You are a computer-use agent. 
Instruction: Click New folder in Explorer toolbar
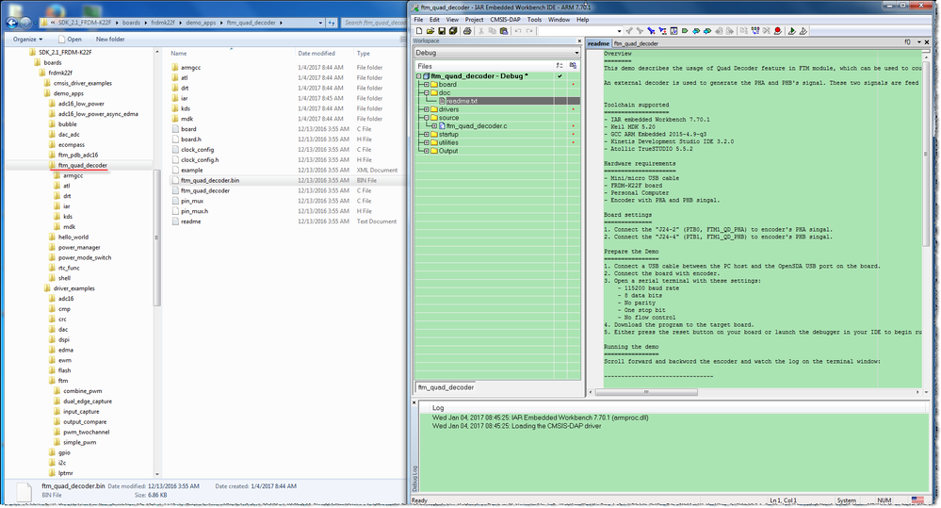110,39
